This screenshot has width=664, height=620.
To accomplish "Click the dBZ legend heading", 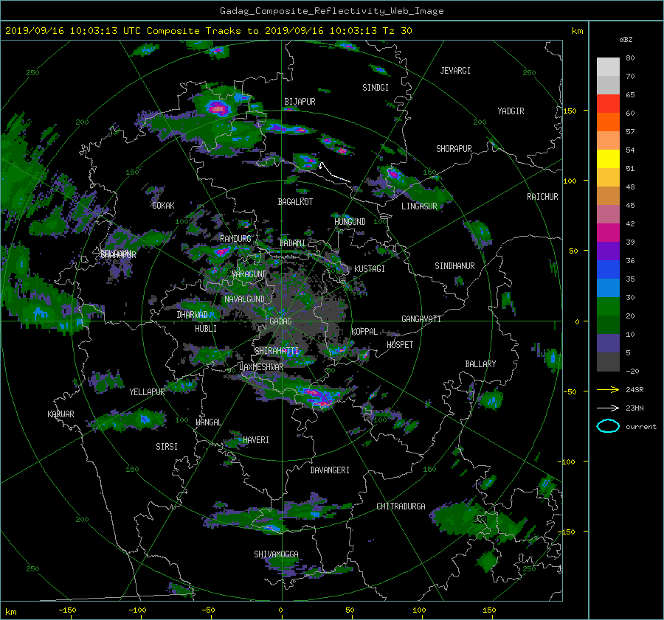I will pyautogui.click(x=626, y=39).
